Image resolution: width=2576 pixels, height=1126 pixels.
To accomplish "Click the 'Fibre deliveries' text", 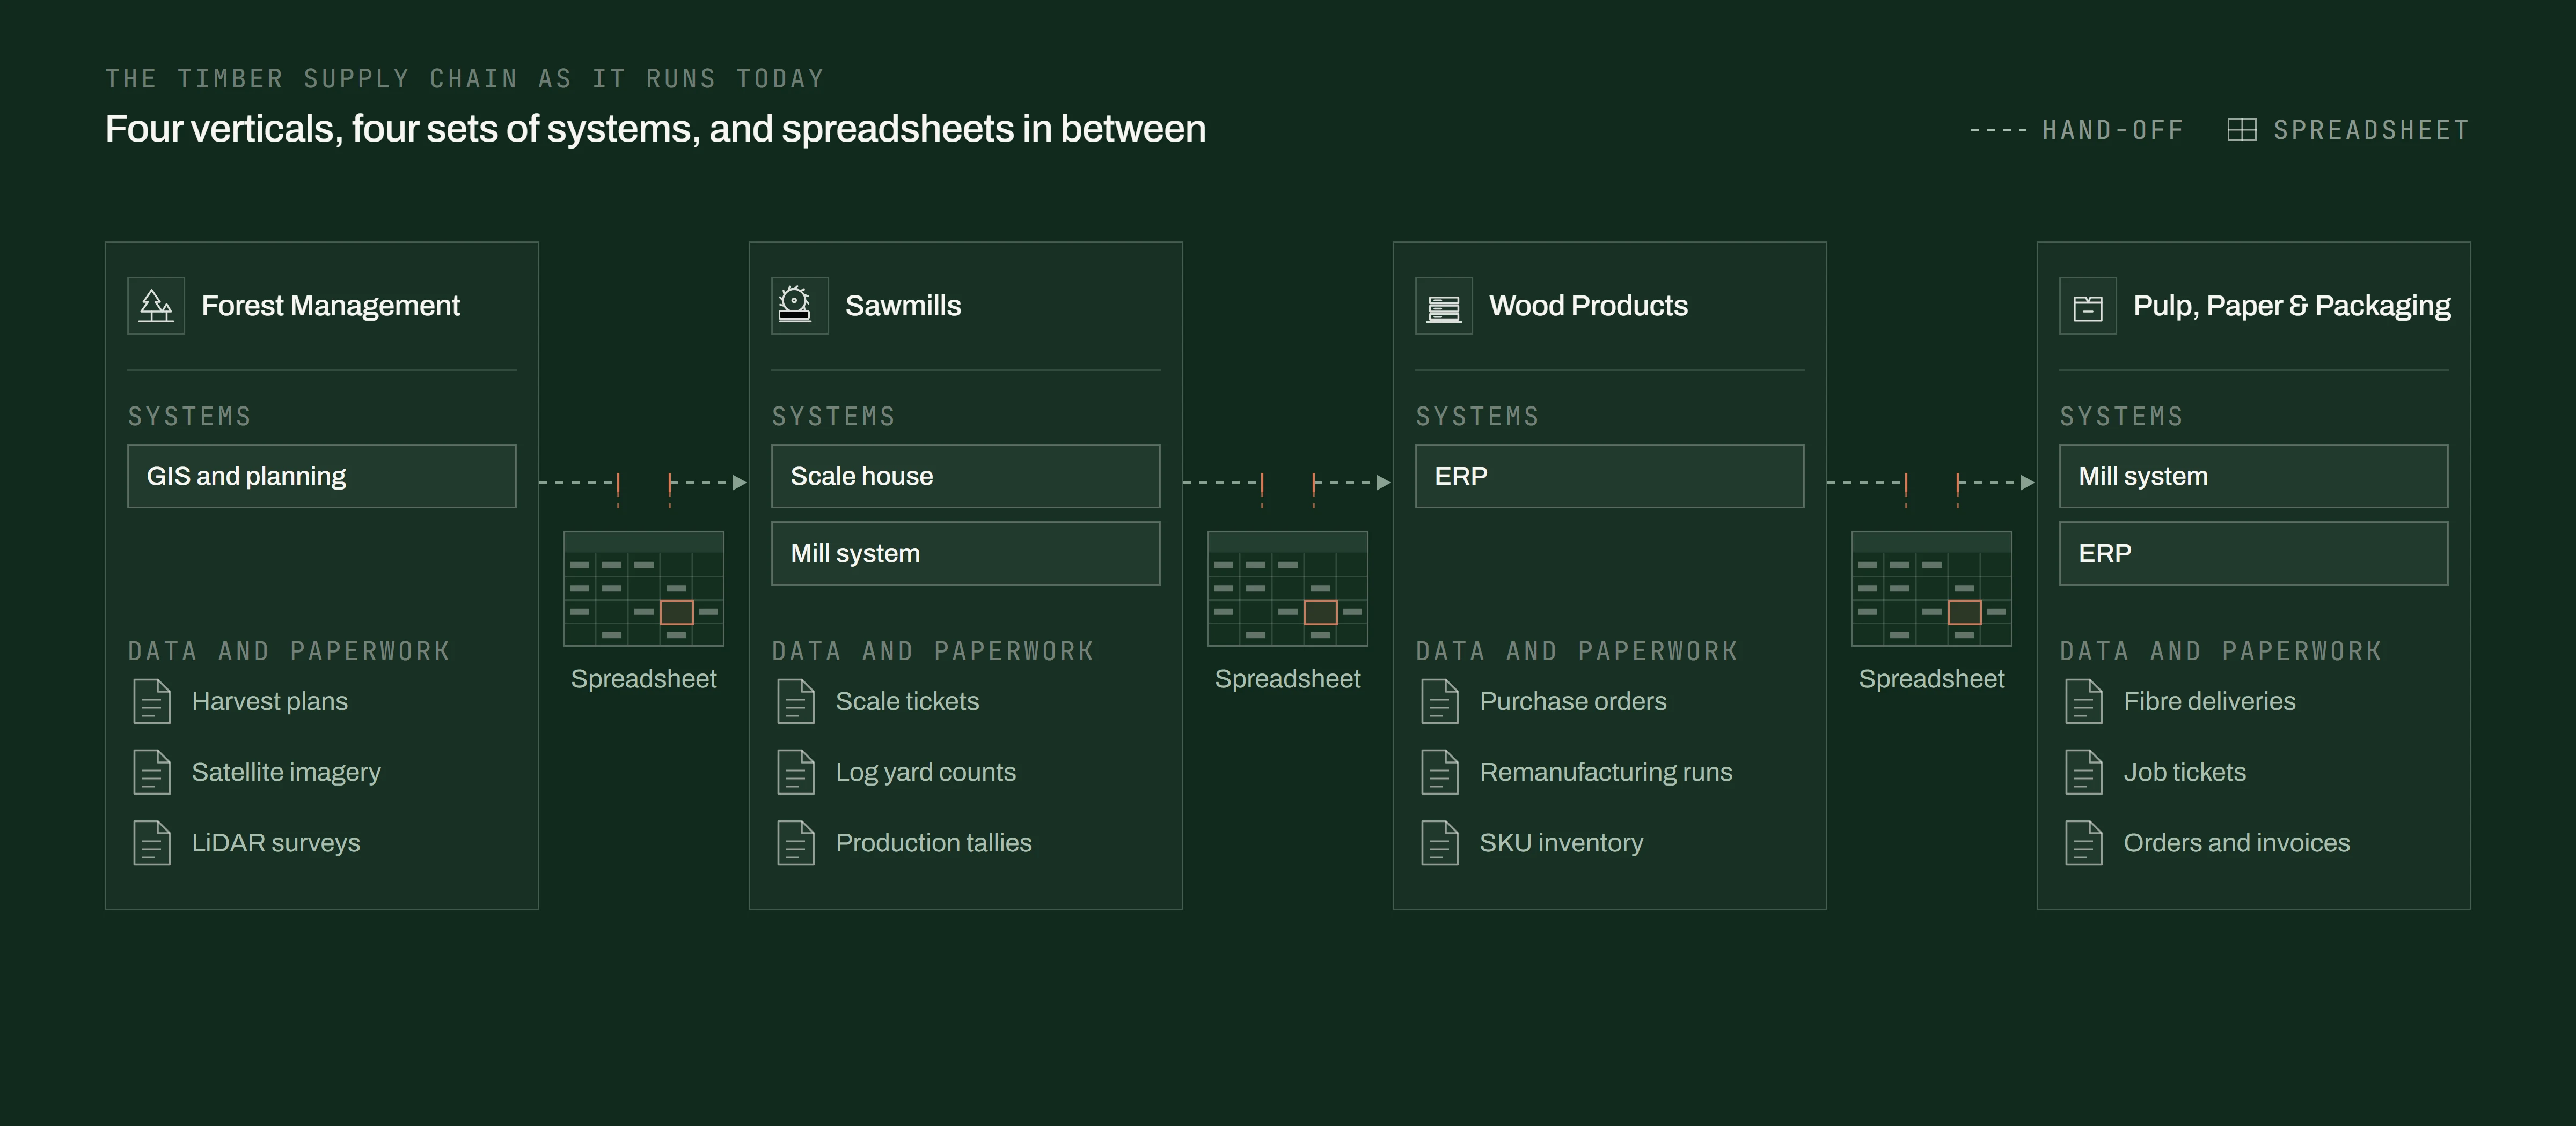I will [x=2210, y=701].
